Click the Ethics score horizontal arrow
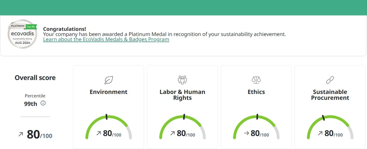Viewport: 367px width, 149px height. (246, 133)
